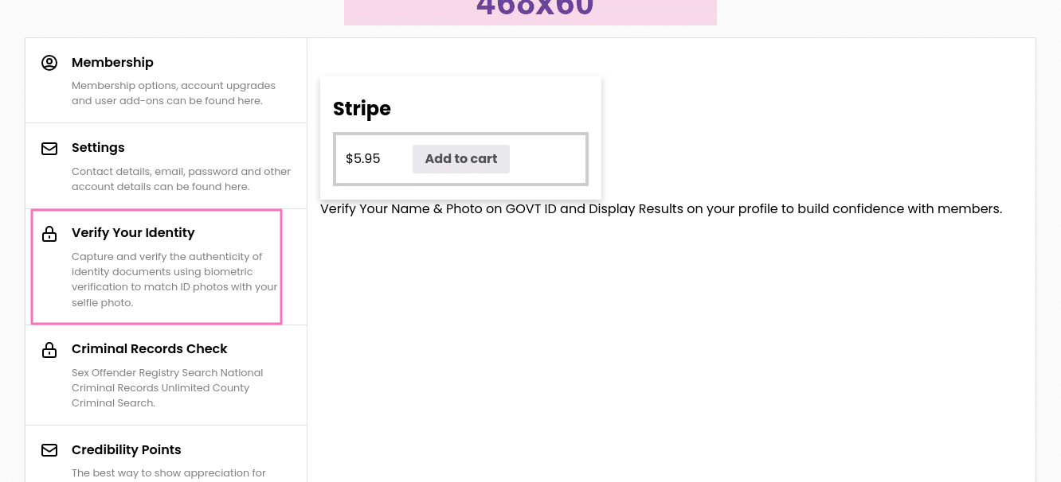Click the contact details description under Settings

181,179
